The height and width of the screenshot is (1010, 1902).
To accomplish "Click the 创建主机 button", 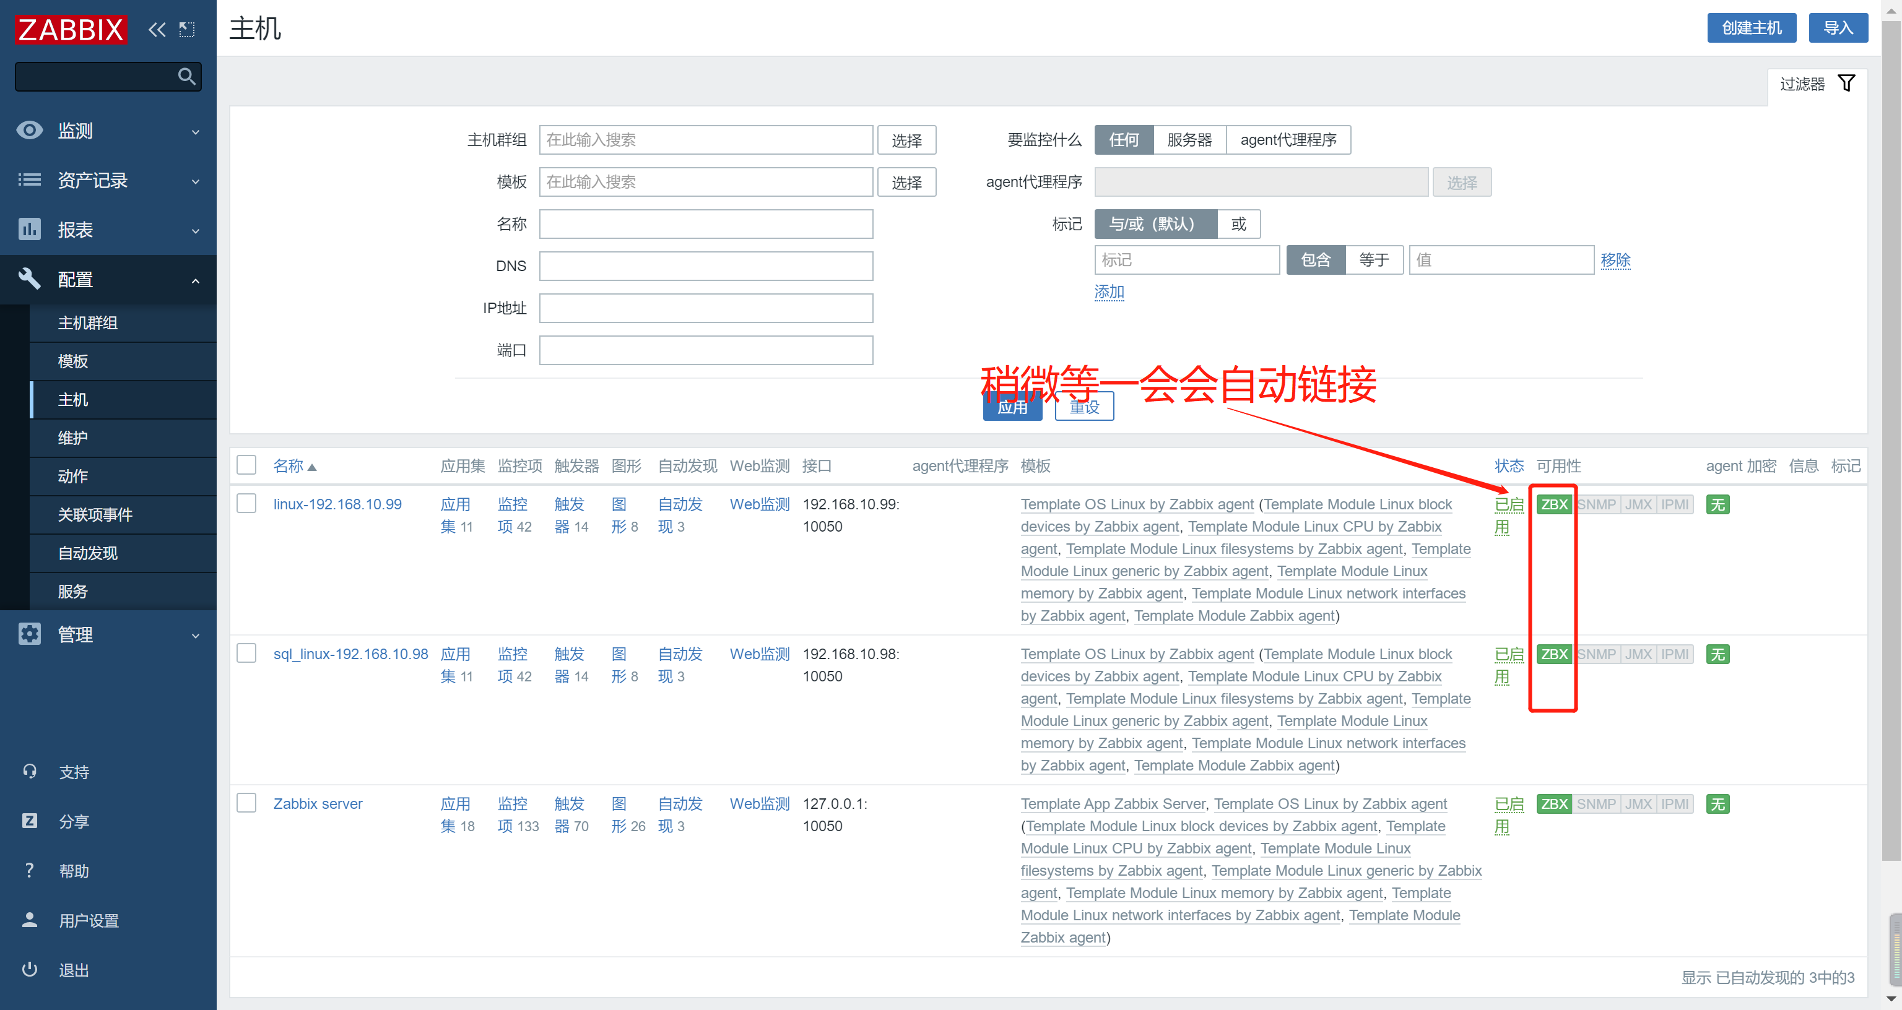I will tap(1752, 28).
